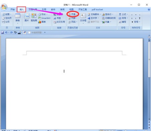Click the Save icon in quick toolbar

pos(2,32)
